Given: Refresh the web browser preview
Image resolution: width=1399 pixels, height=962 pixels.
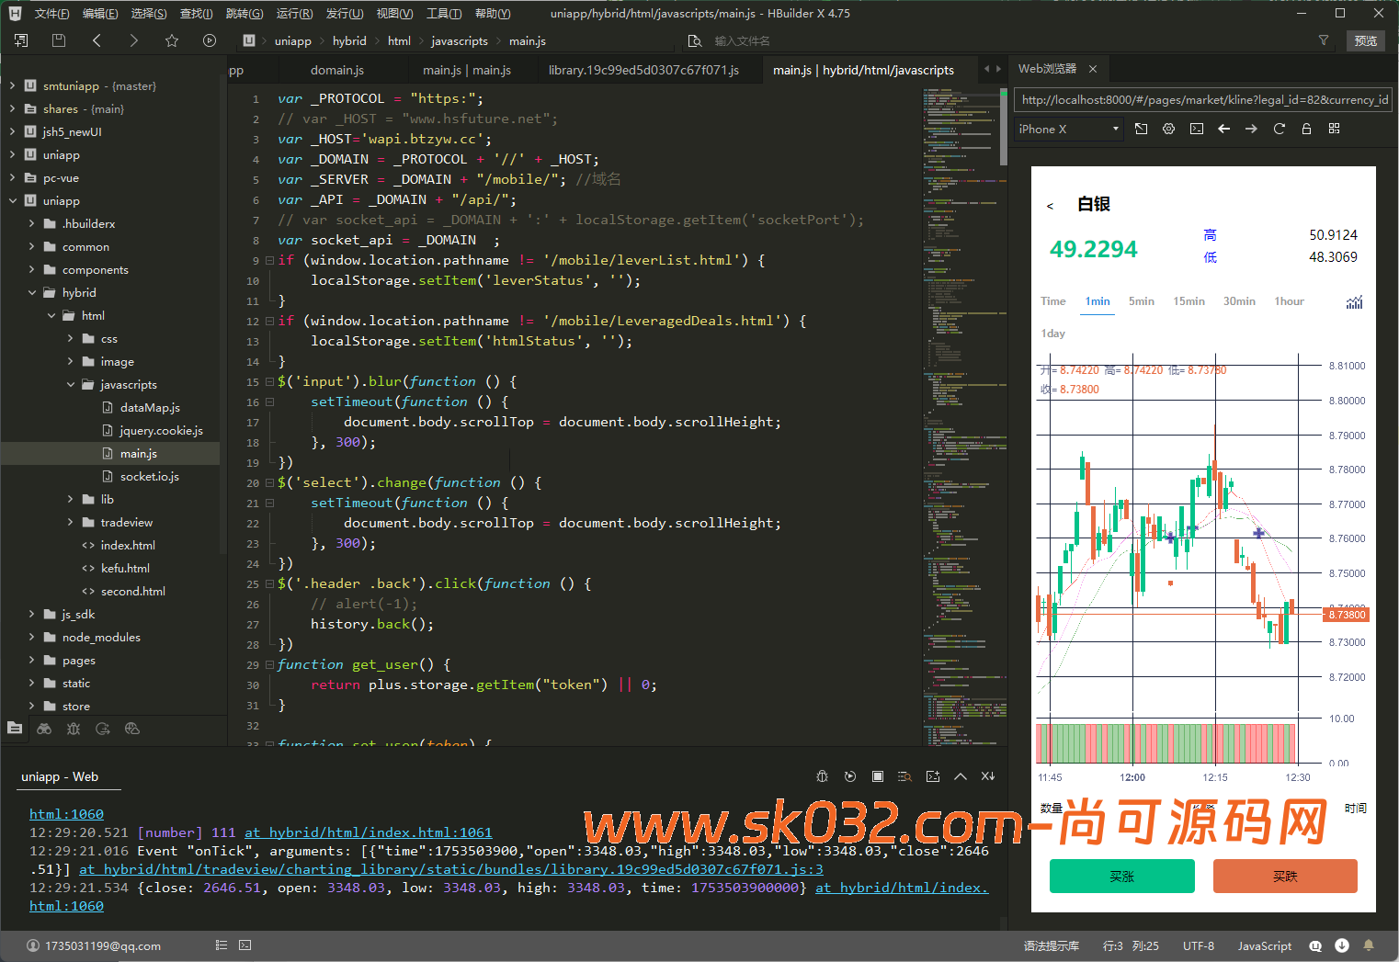Looking at the screenshot, I should pyautogui.click(x=1279, y=129).
